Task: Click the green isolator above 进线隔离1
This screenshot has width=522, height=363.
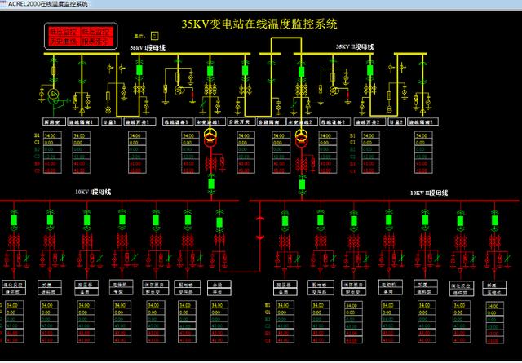Action: (x=82, y=72)
